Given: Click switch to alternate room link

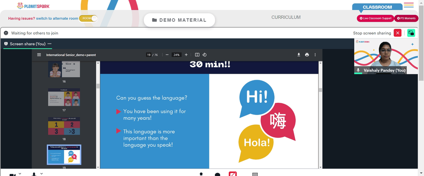Looking at the screenshot, I should tap(57, 18).
